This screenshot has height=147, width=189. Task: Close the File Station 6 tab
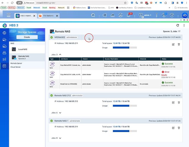click(57, 16)
